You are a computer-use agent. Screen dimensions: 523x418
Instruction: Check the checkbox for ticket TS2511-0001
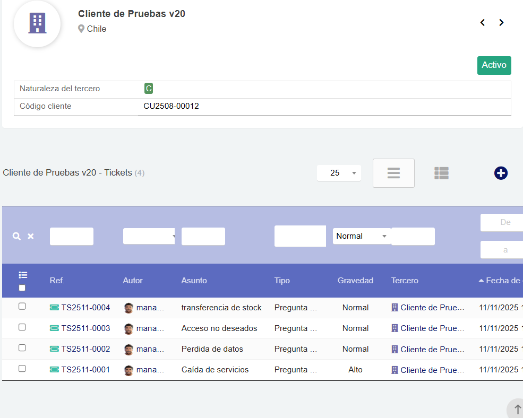click(22, 370)
